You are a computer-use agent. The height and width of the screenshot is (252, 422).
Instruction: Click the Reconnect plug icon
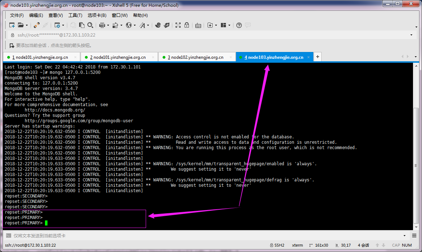[x=37, y=25]
